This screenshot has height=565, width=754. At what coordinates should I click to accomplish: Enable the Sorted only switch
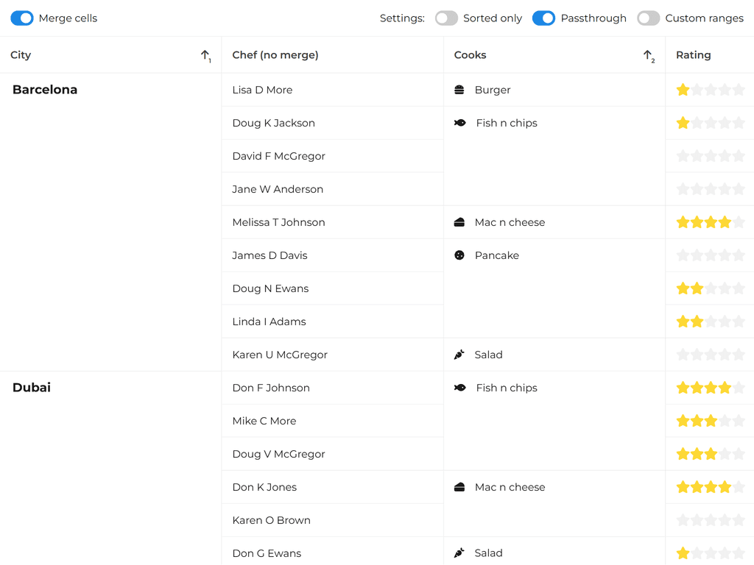tap(446, 18)
